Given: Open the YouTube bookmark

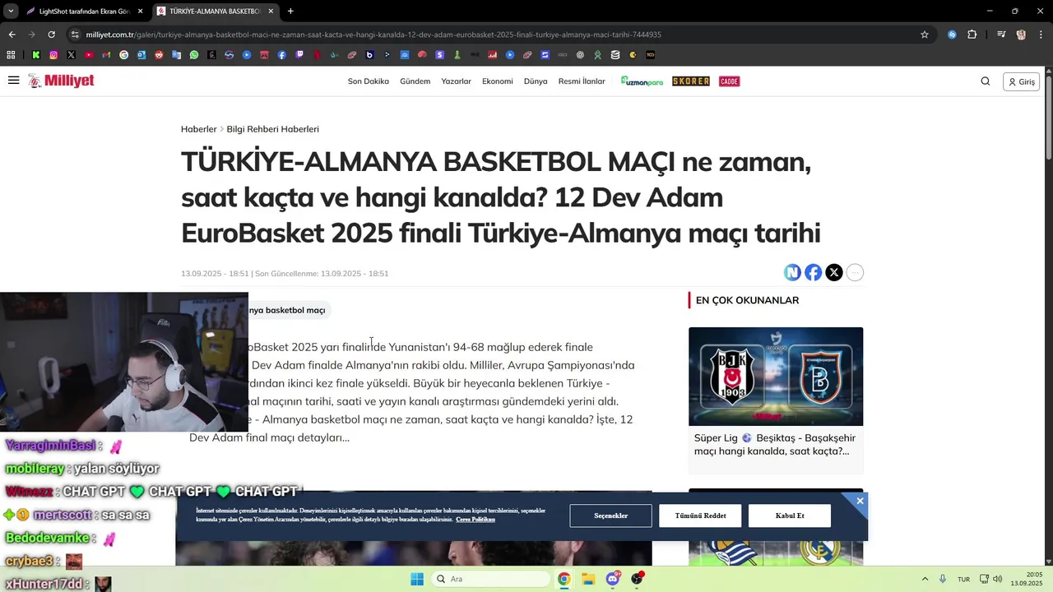Looking at the screenshot, I should click(89, 55).
